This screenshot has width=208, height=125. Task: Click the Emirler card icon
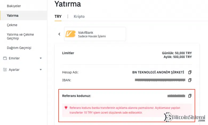[x=5, y=58]
